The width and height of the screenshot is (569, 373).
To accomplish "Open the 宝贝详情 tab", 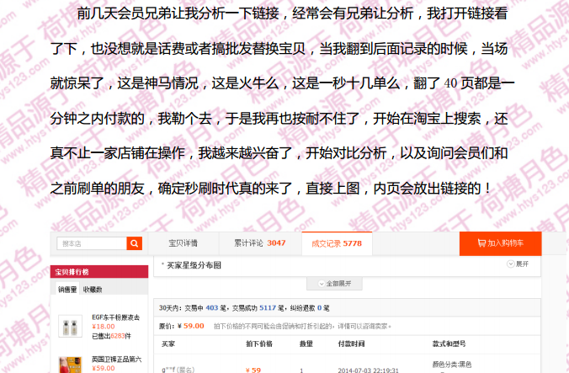I will coord(183,243).
